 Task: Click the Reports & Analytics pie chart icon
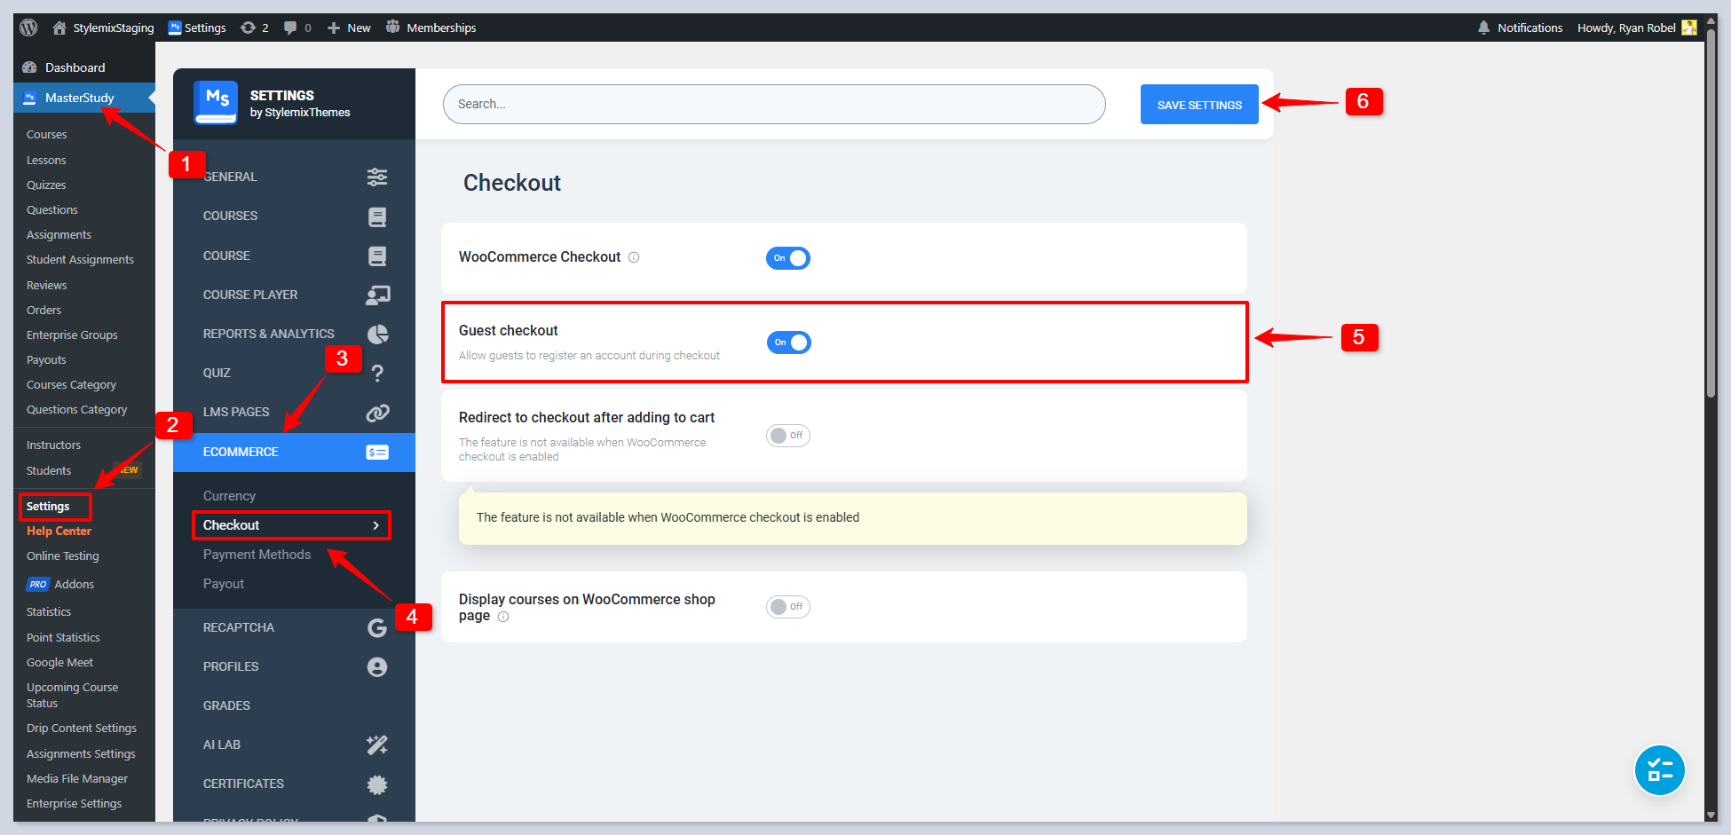377,334
